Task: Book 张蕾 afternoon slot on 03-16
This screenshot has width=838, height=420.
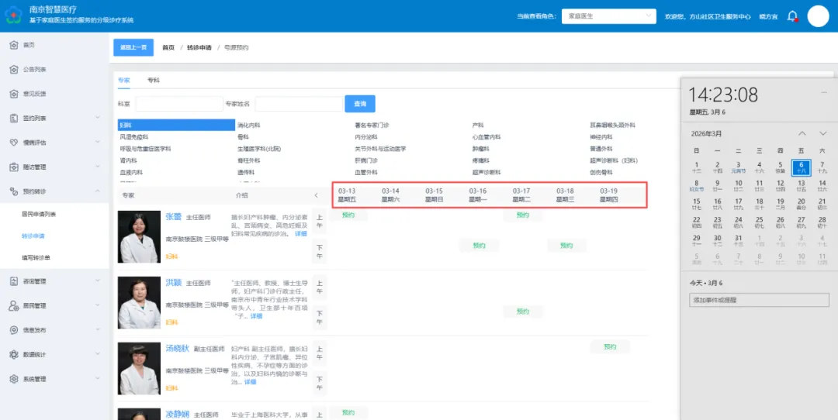Action: point(479,246)
